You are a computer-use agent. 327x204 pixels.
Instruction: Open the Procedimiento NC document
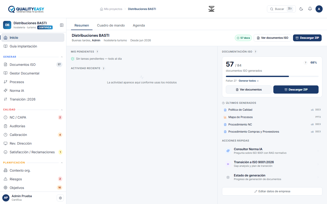272,124
